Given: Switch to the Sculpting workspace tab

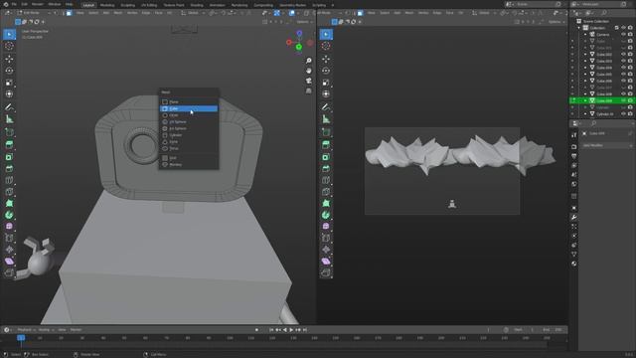Looking at the screenshot, I should 128,5.
